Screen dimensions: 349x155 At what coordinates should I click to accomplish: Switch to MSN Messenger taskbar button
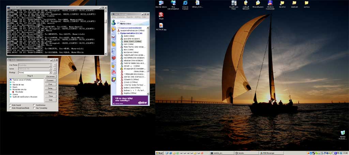pos(271,153)
